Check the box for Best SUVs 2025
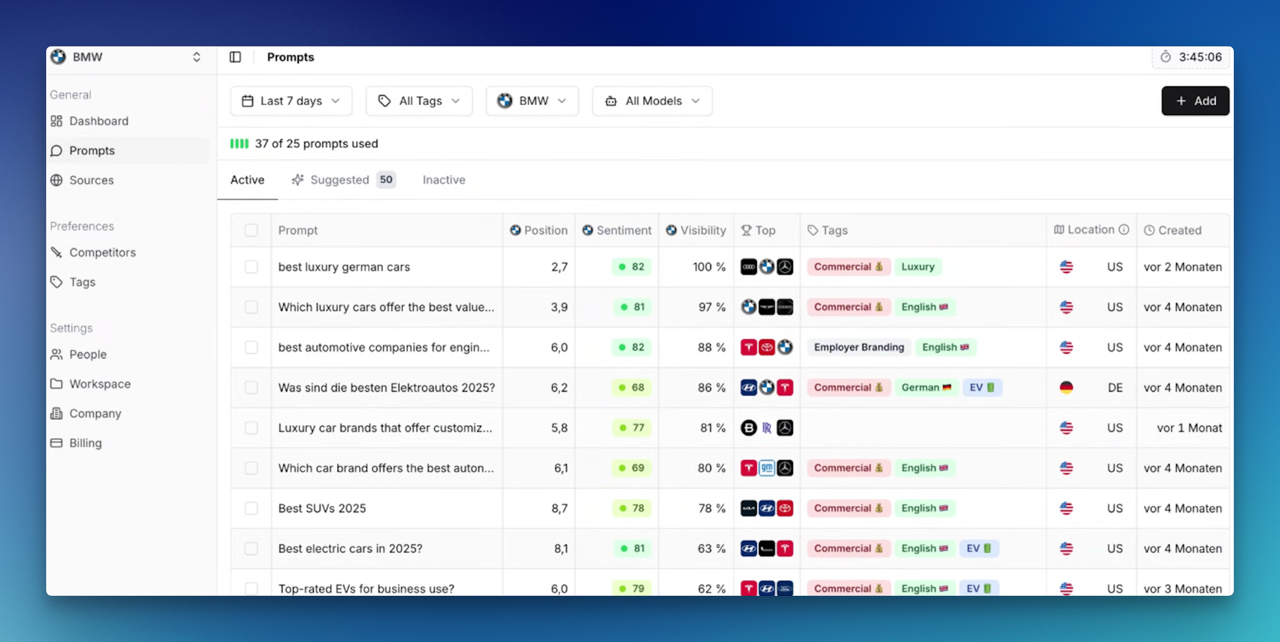Image resolution: width=1280 pixels, height=642 pixels. pos(252,508)
